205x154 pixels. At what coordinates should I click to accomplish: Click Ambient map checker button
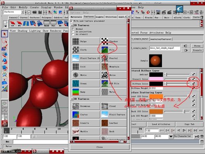[194, 74]
